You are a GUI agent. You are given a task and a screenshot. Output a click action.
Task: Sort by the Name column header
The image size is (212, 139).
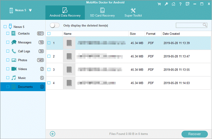tap(95, 34)
